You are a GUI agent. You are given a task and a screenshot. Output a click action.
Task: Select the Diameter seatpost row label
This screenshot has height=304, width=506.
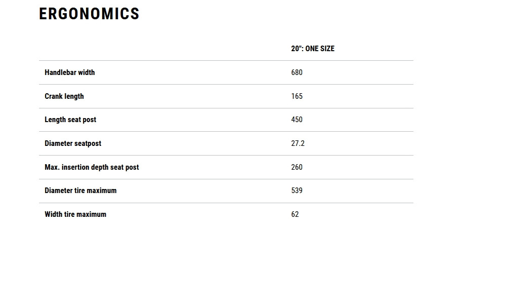point(73,143)
